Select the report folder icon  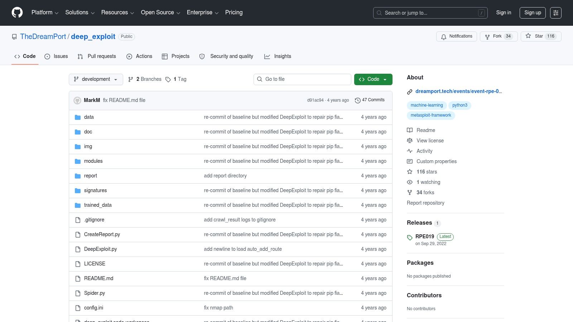coord(78,176)
